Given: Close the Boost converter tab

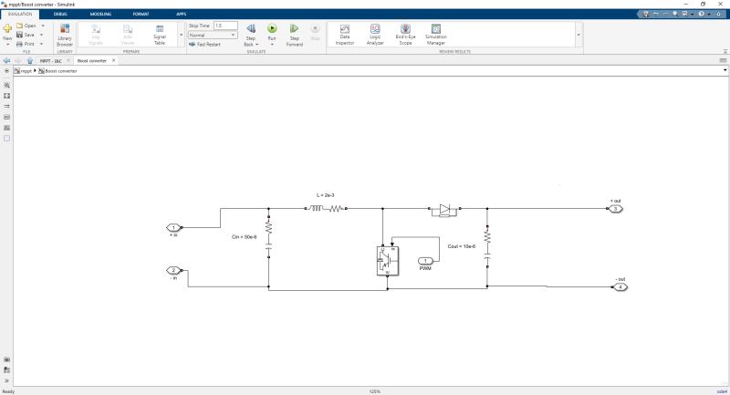Looking at the screenshot, I should (x=113, y=60).
